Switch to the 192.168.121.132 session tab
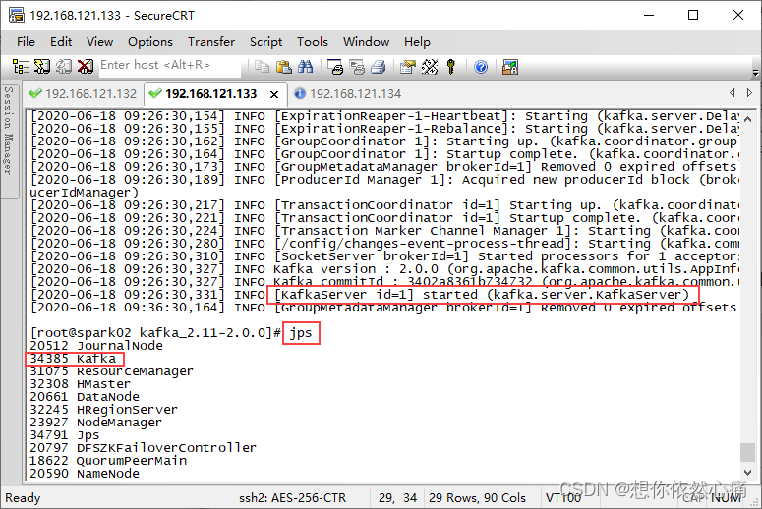762x509 pixels. (x=84, y=93)
